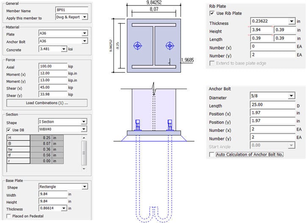Open the Rib Plate Thickness dropdown
Viewport: 306px width, 223px height.
click(x=291, y=21)
